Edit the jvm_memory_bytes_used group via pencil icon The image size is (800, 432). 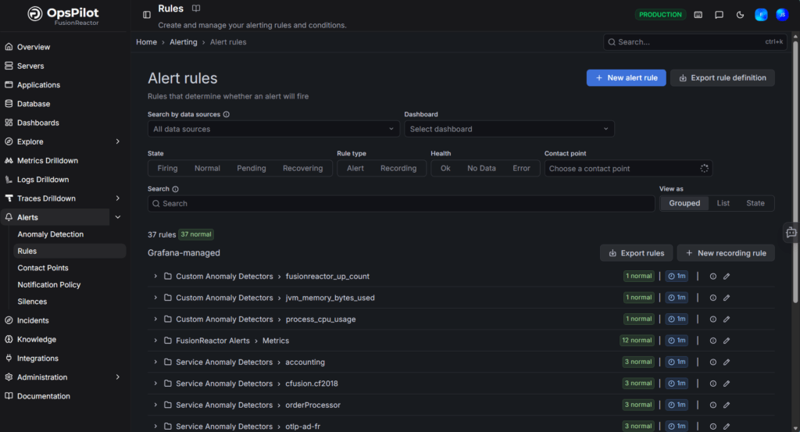point(727,298)
